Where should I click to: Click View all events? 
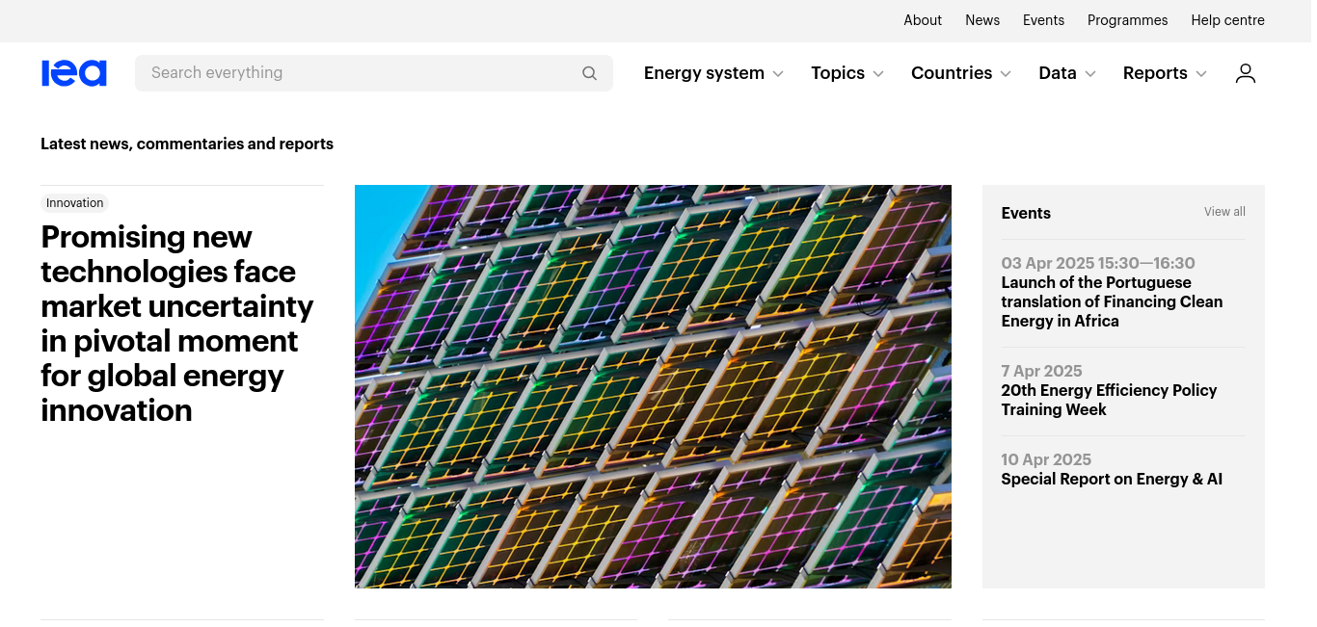1224,212
